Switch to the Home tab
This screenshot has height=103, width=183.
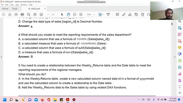point(5,9)
